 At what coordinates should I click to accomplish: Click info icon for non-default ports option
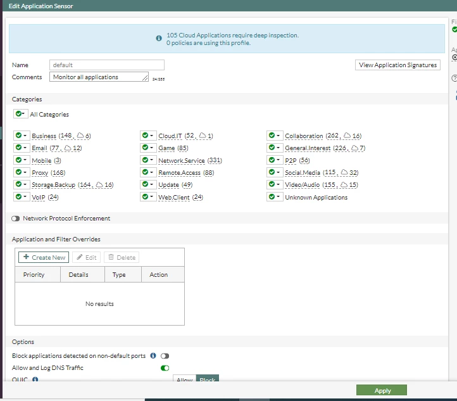[x=153, y=355]
